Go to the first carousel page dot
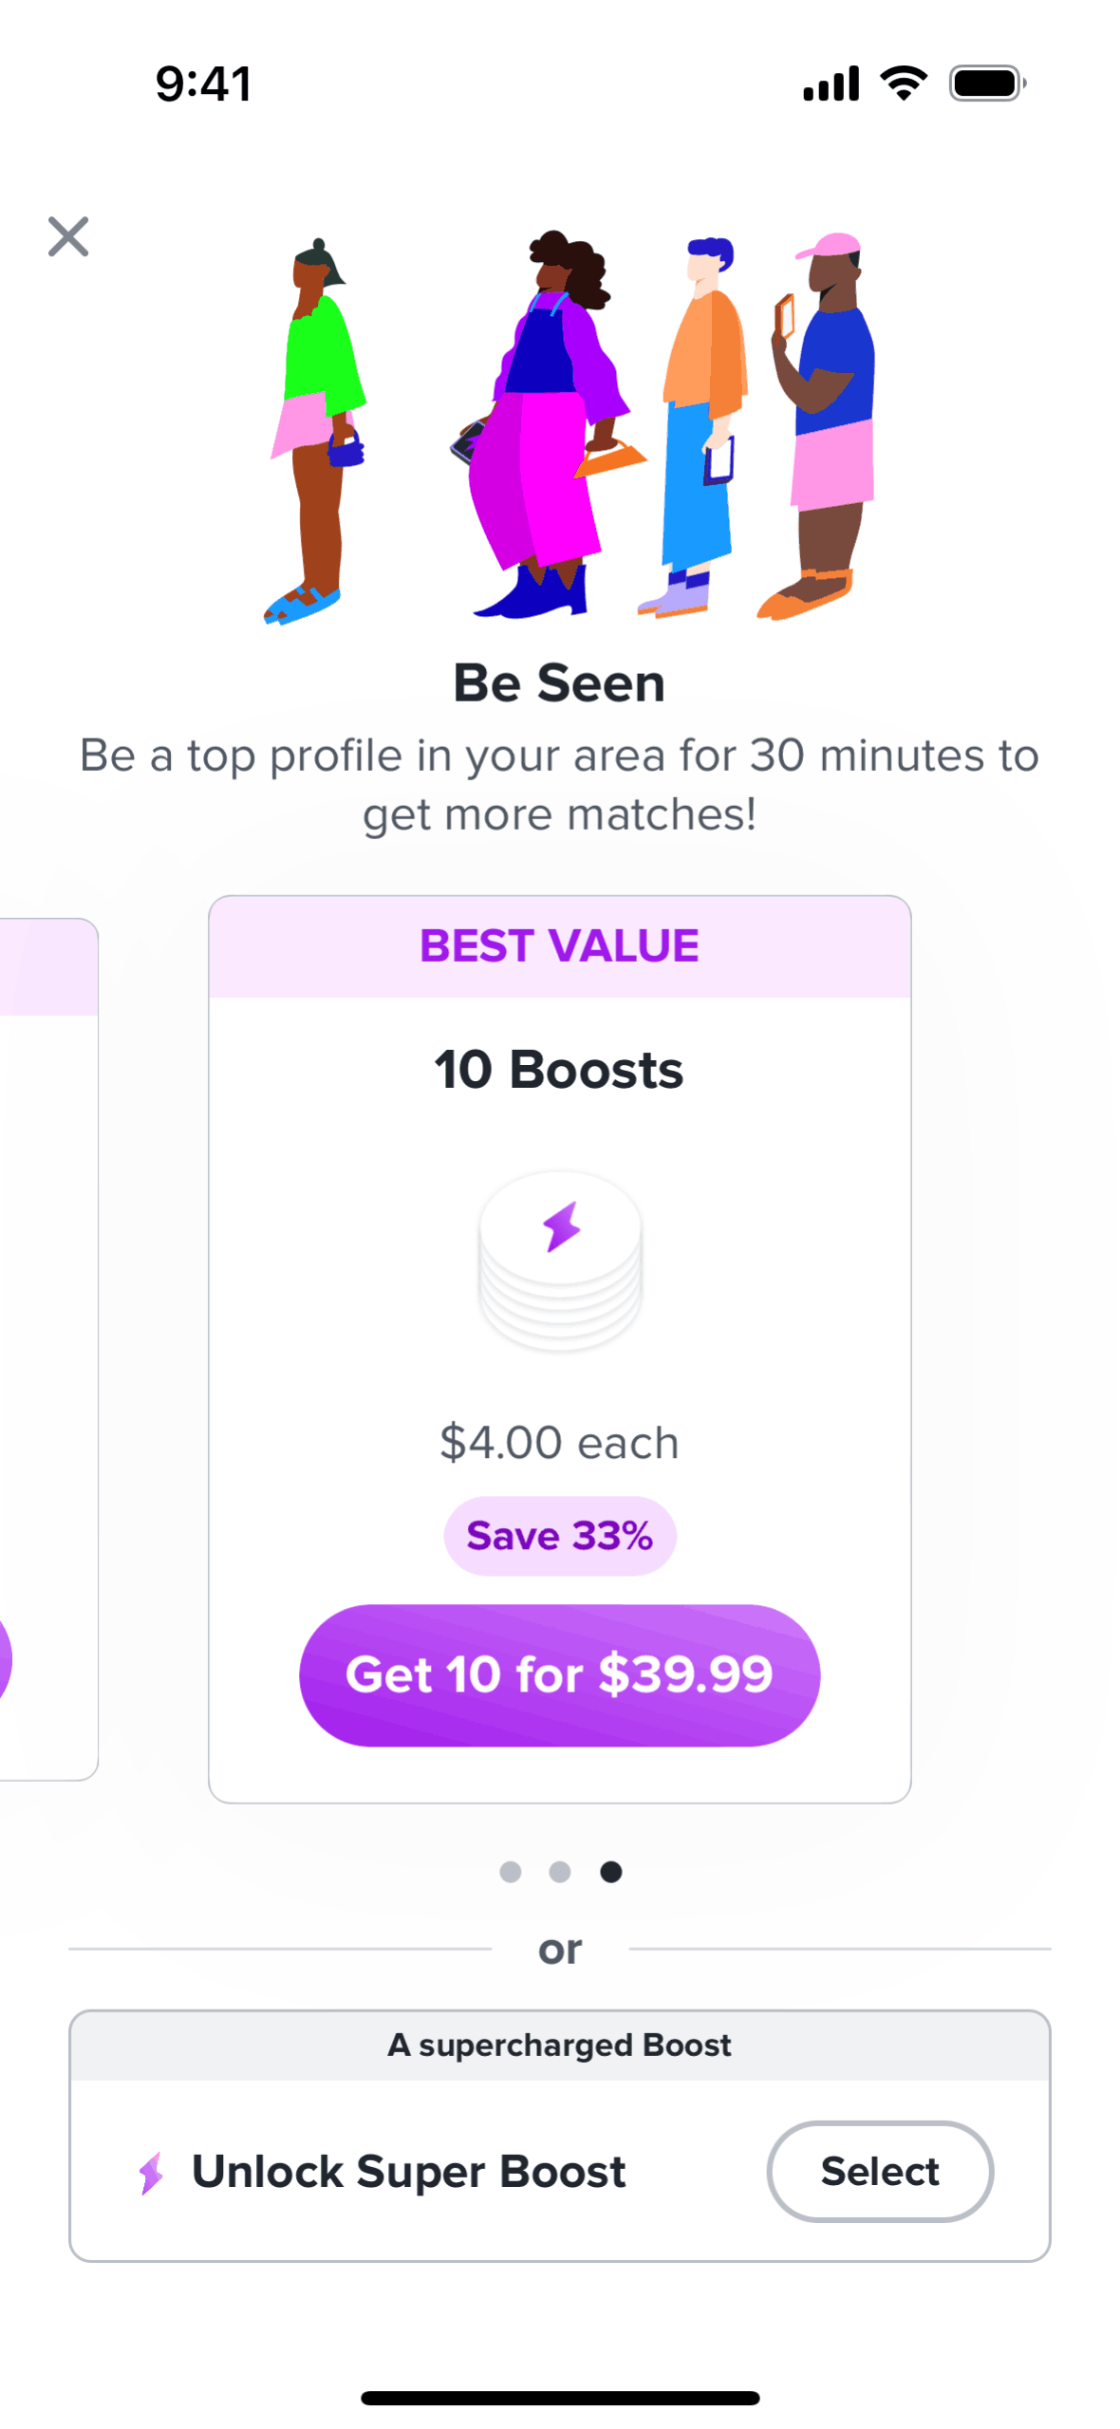Viewport: 1120px width, 2429px height. pyautogui.click(x=511, y=1871)
